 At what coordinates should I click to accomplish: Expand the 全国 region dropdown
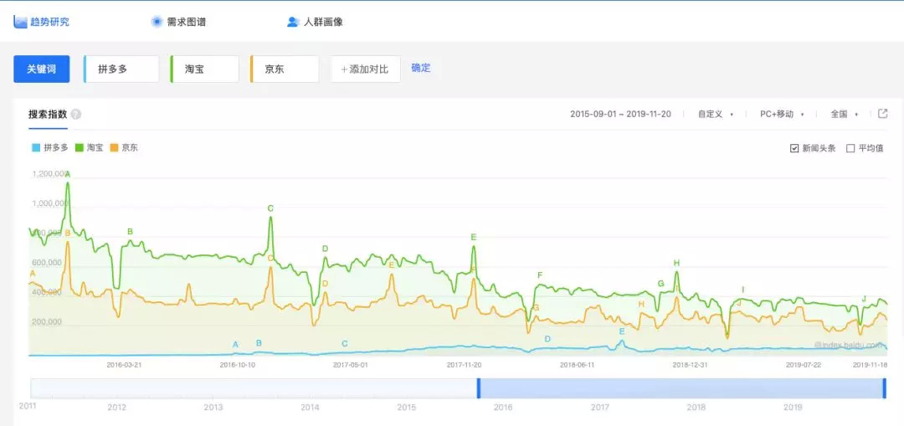point(844,115)
